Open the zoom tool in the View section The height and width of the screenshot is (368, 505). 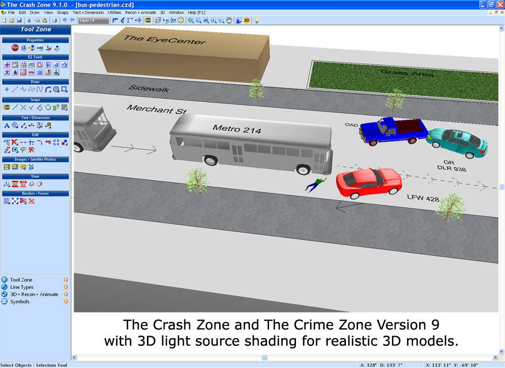(6, 183)
